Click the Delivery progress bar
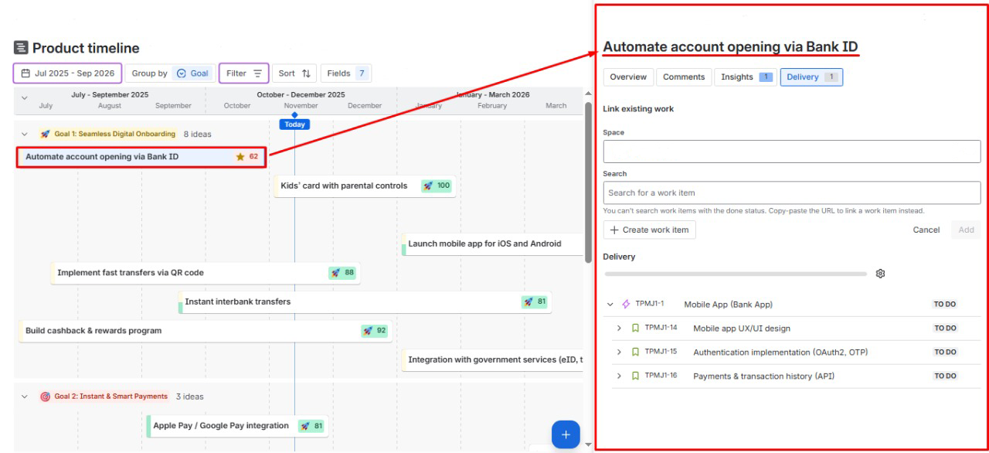The width and height of the screenshot is (989, 453). (x=735, y=274)
